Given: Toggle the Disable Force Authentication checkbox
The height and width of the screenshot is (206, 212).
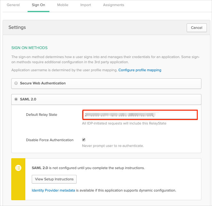Looking at the screenshot, I should click(x=84, y=140).
